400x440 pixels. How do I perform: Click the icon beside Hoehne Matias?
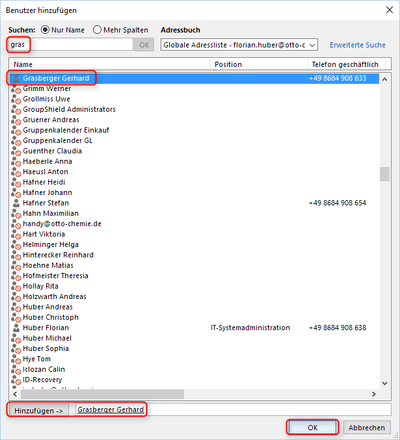16,265
